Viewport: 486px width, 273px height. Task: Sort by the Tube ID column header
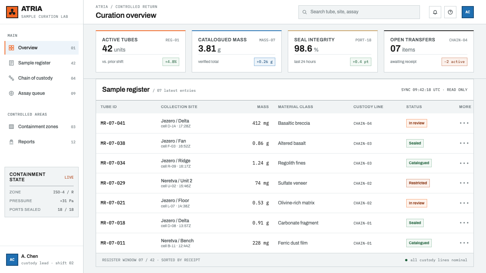pyautogui.click(x=109, y=107)
